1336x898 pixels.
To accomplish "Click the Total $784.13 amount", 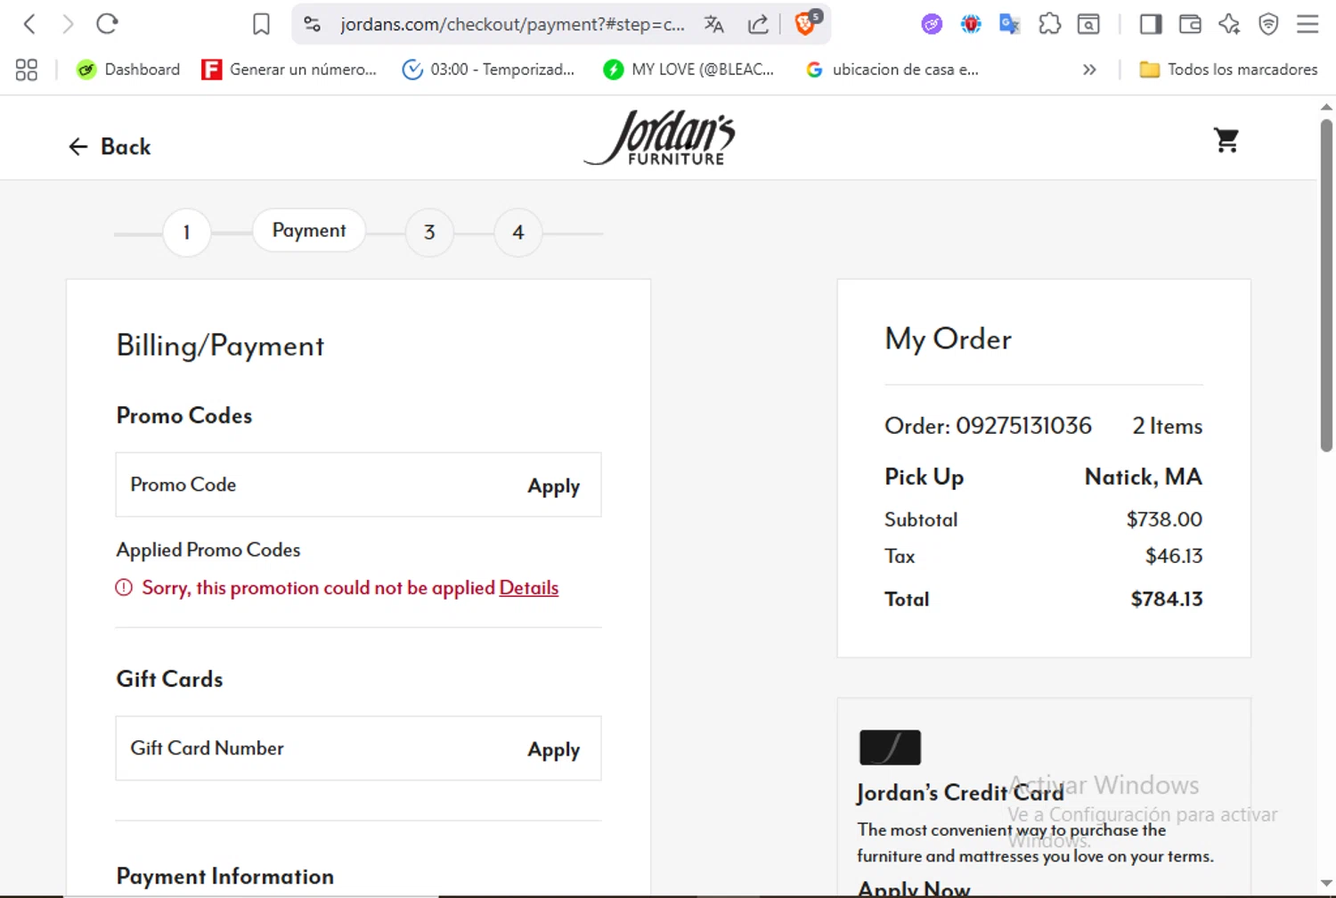I will (1167, 599).
